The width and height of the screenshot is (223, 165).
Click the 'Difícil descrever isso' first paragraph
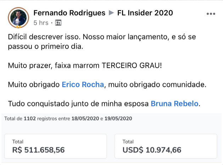pyautogui.click(x=102, y=42)
